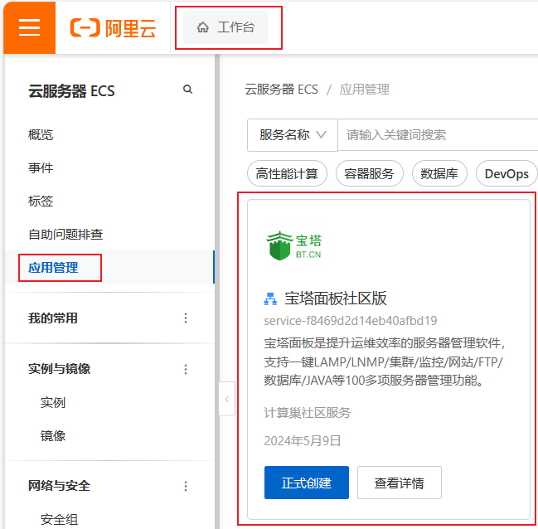Click the 宝塔面板社区版 service title
The height and width of the screenshot is (529, 538).
click(x=336, y=298)
